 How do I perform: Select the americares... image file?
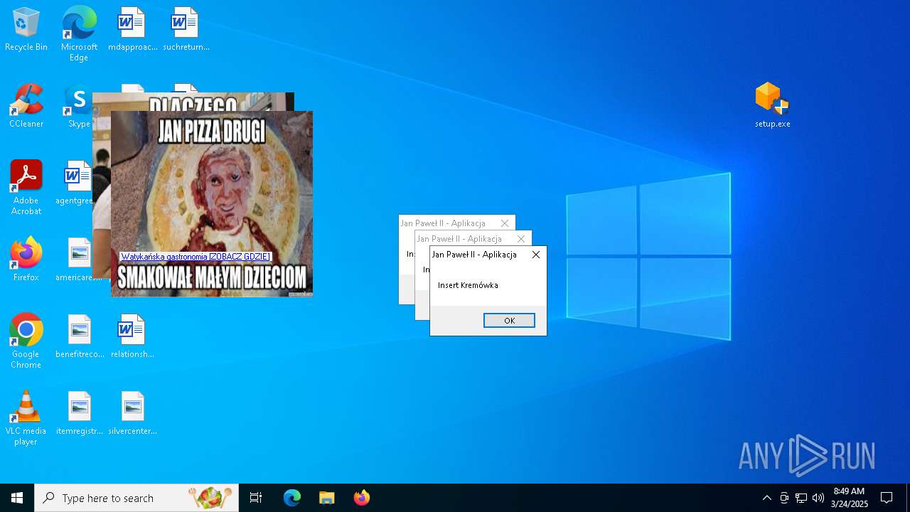pyautogui.click(x=77, y=260)
